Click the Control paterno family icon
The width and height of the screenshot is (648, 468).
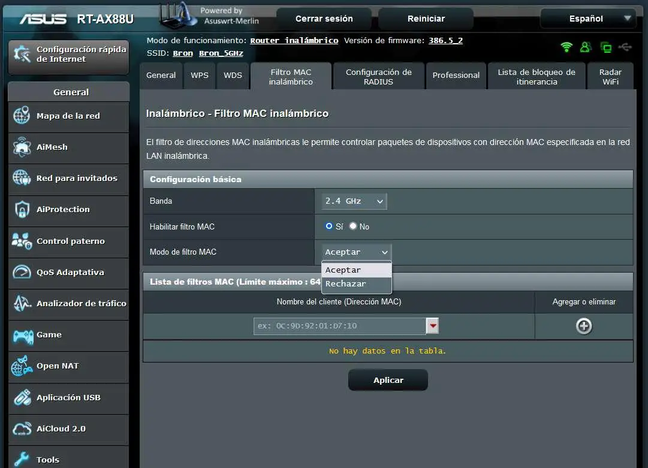[22, 241]
